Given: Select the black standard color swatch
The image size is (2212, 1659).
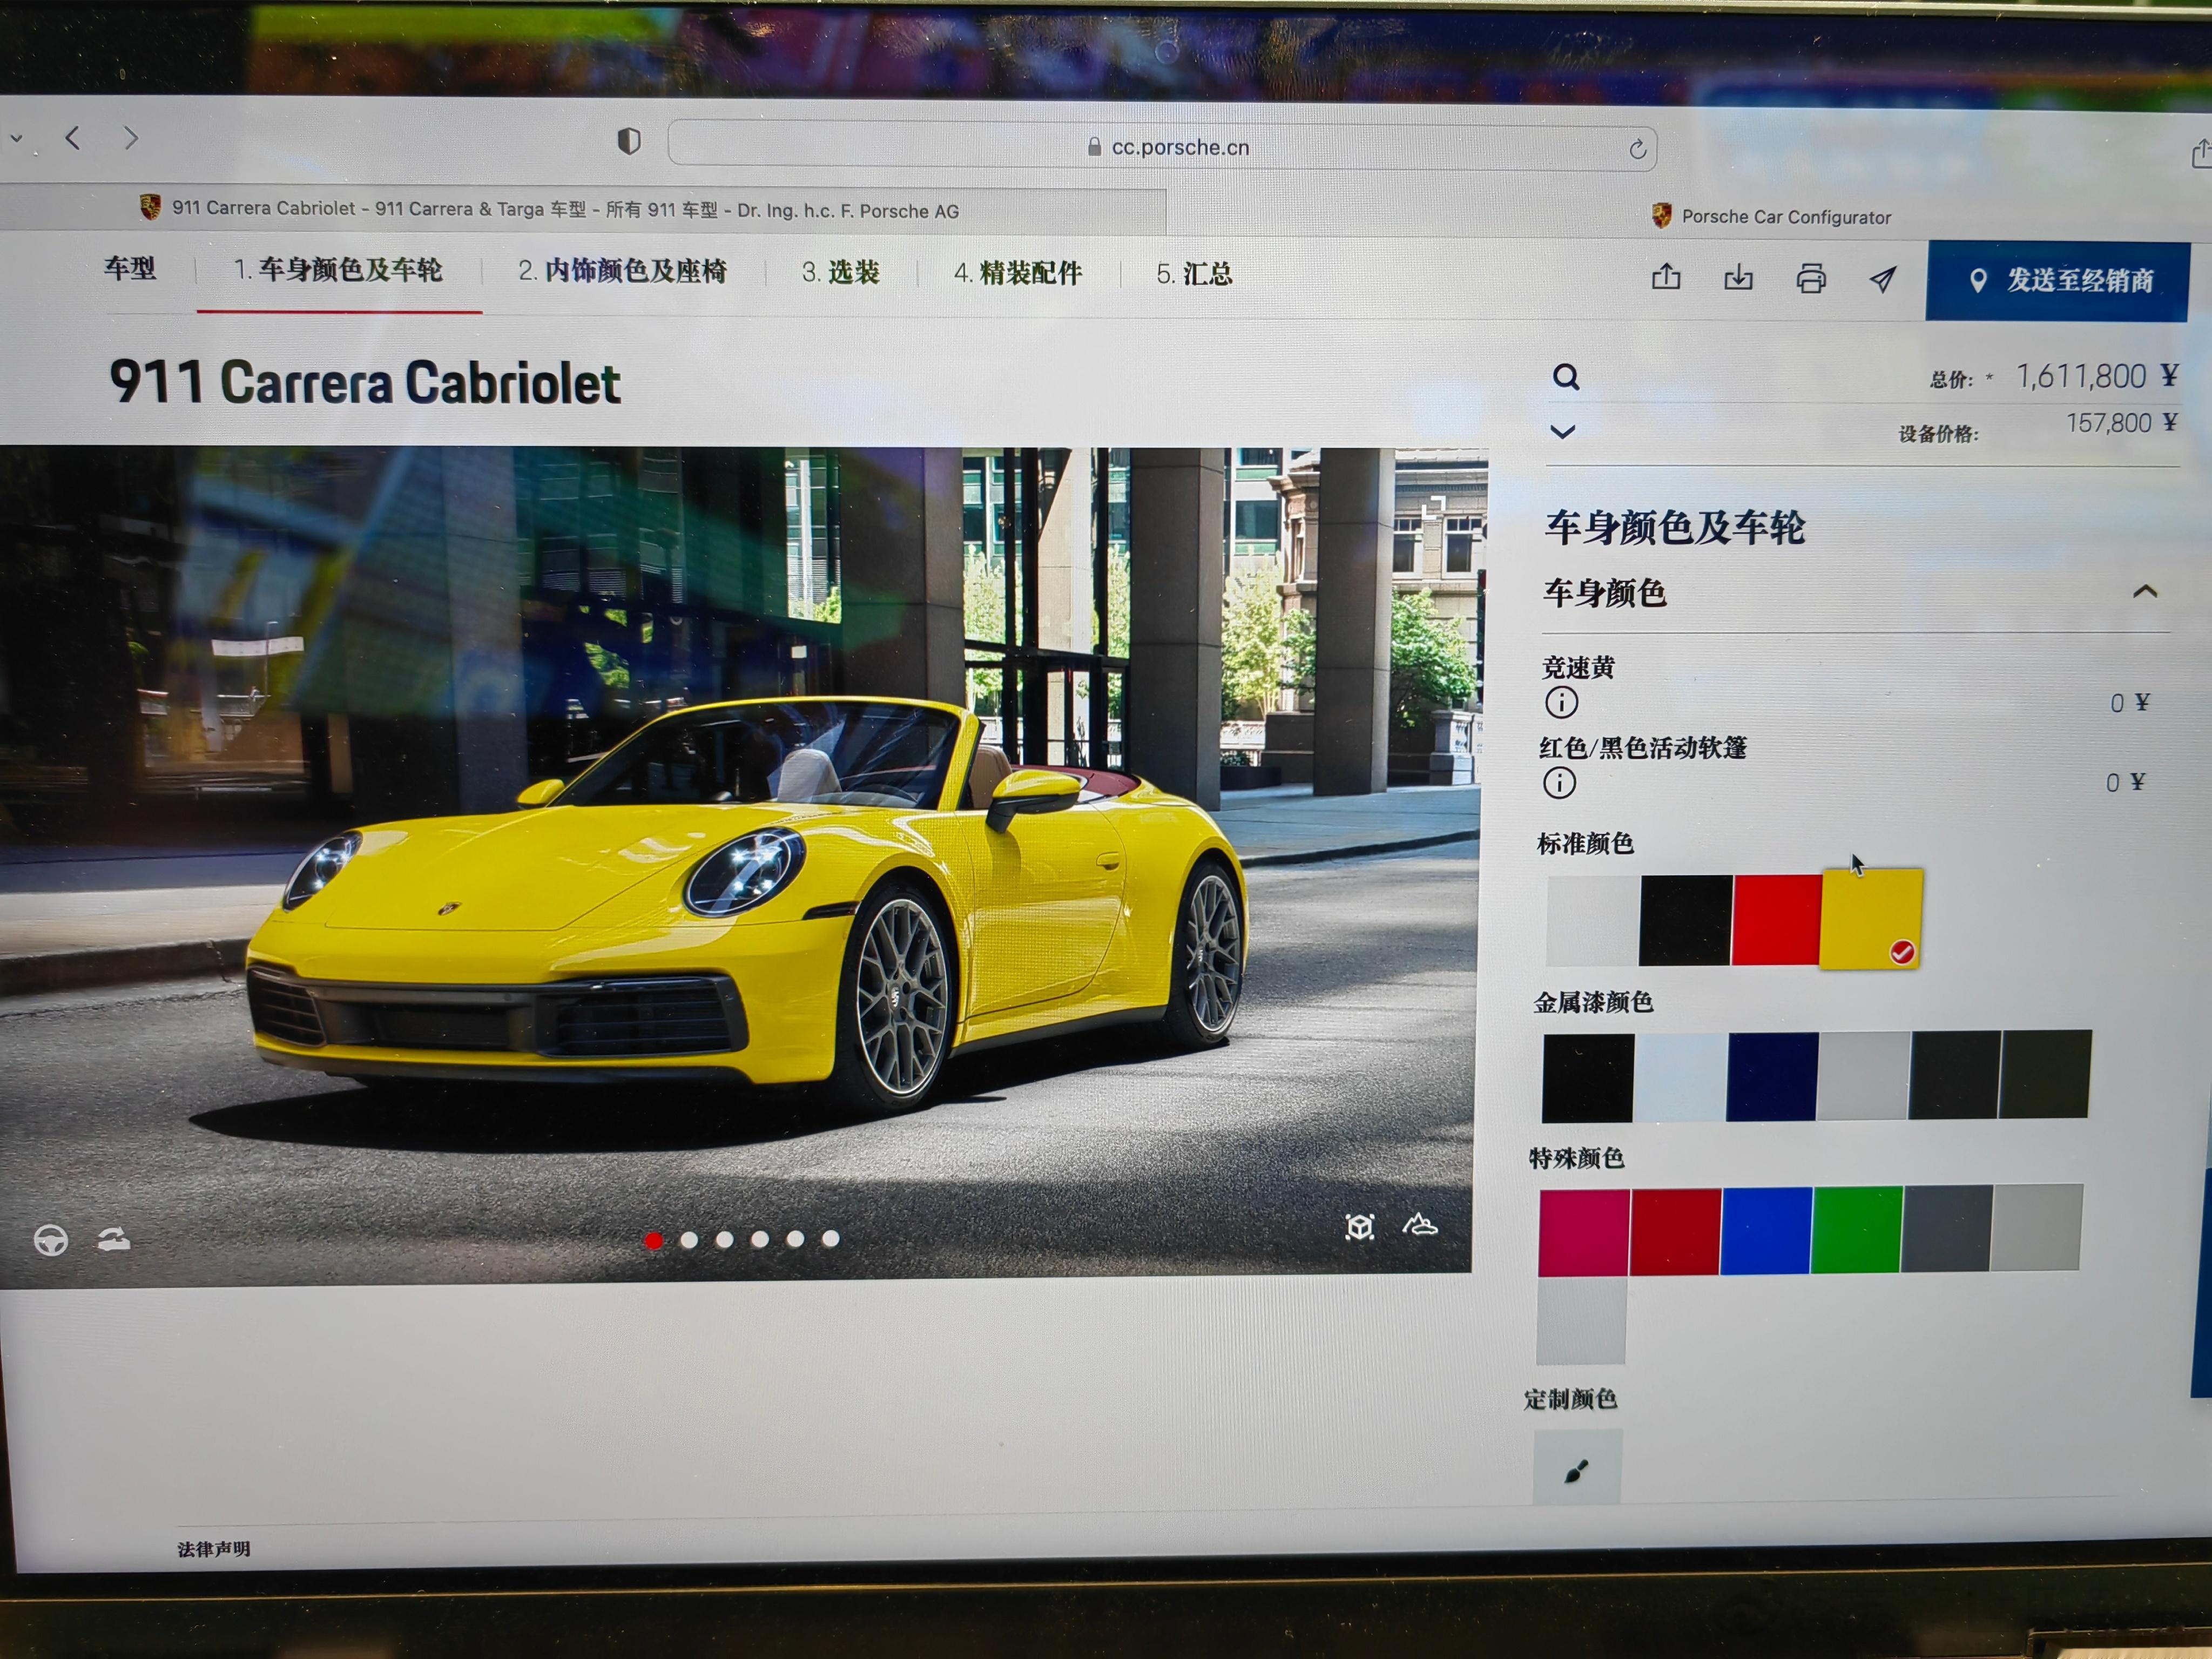Looking at the screenshot, I should (1685, 920).
